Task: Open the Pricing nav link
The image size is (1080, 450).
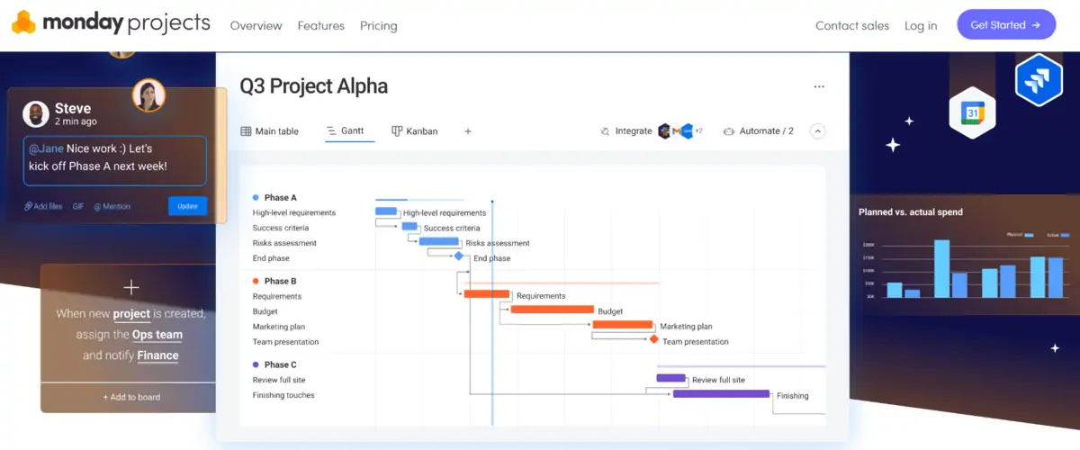Action: coord(379,26)
